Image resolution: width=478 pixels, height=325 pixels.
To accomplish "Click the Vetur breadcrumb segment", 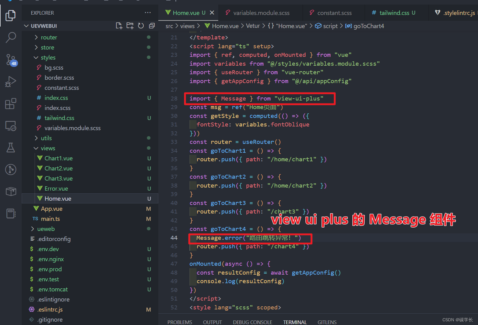I will tap(253, 26).
